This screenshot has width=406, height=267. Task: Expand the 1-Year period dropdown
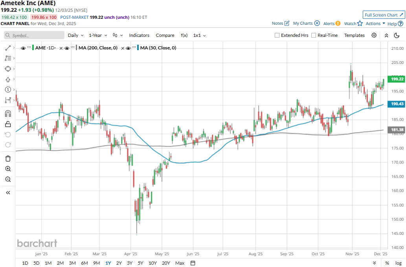(98, 35)
